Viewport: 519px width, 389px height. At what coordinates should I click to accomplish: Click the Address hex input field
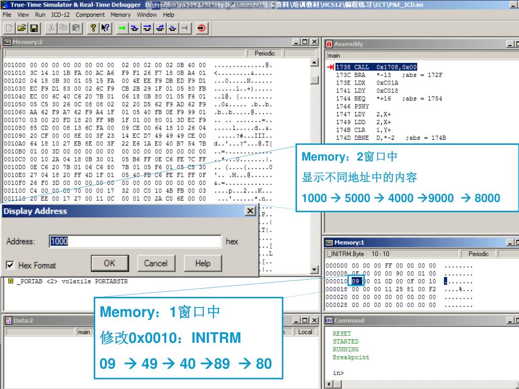point(135,242)
